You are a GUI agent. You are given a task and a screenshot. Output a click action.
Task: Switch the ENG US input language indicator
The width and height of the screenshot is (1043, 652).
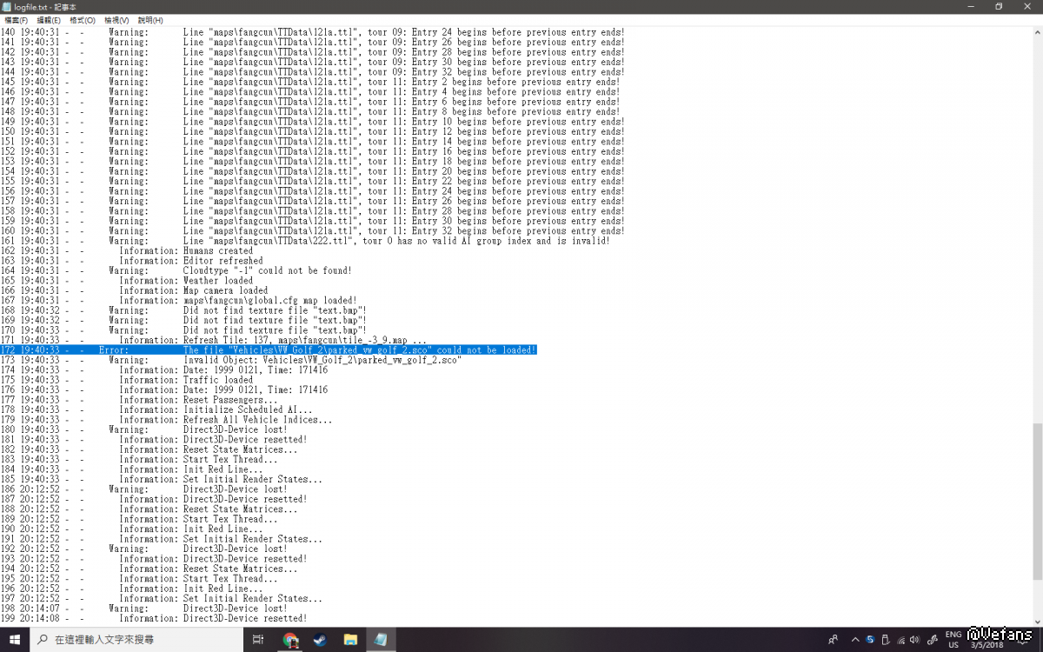953,639
